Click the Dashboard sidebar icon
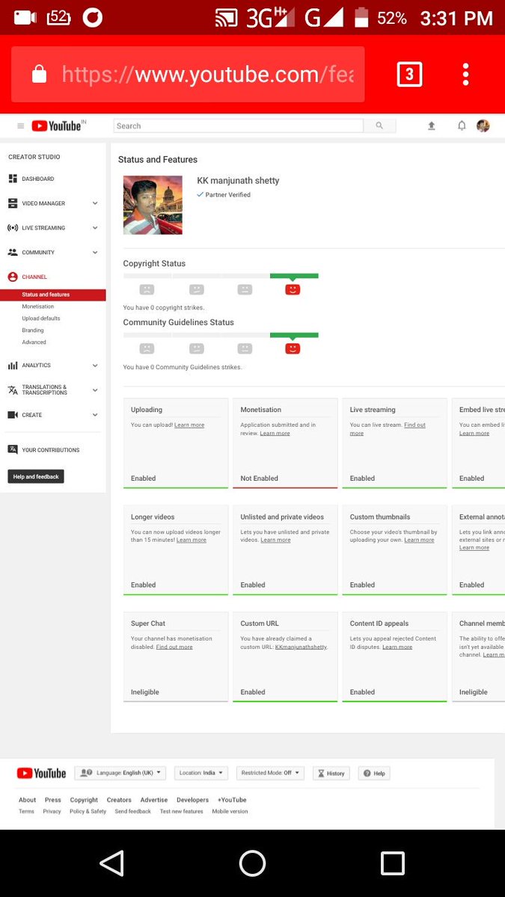 (13, 179)
